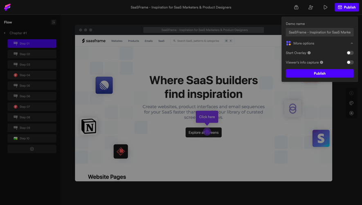Select Step 05 in the flow list
Screen dimensions: 362x205
(x=32, y=85)
